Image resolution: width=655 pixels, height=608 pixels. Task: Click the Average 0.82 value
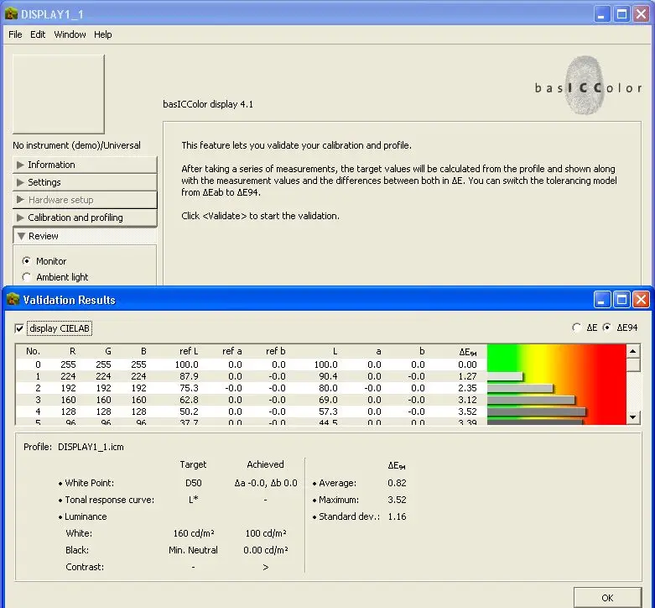(397, 483)
